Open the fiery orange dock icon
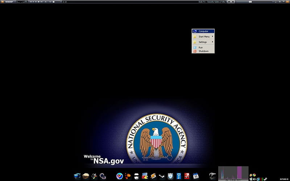 pos(128,176)
